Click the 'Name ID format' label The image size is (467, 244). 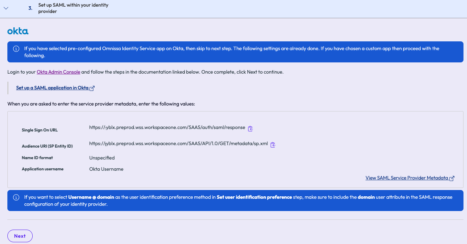point(37,158)
